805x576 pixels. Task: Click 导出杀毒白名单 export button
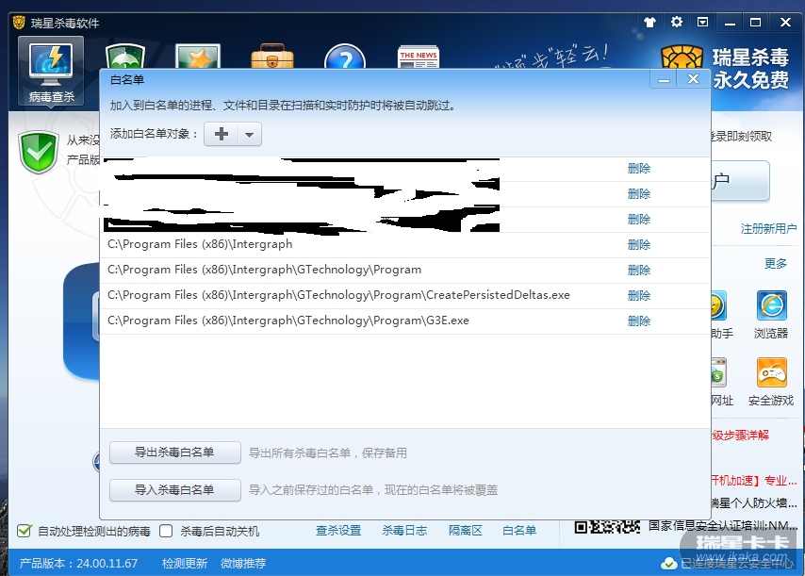174,453
